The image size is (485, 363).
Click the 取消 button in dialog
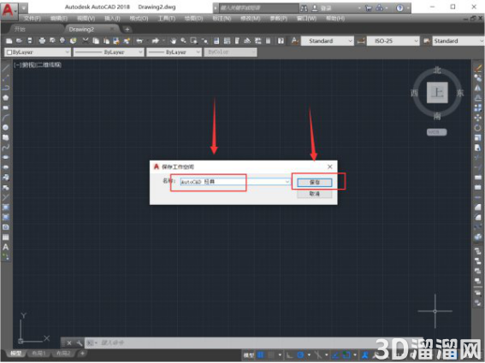coord(315,194)
